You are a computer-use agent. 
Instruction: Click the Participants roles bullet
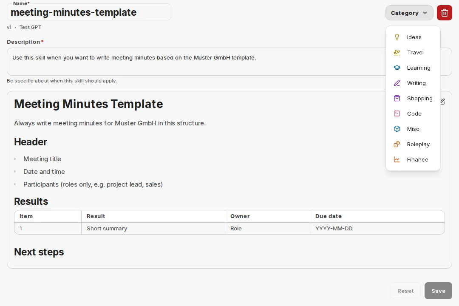[93, 184]
